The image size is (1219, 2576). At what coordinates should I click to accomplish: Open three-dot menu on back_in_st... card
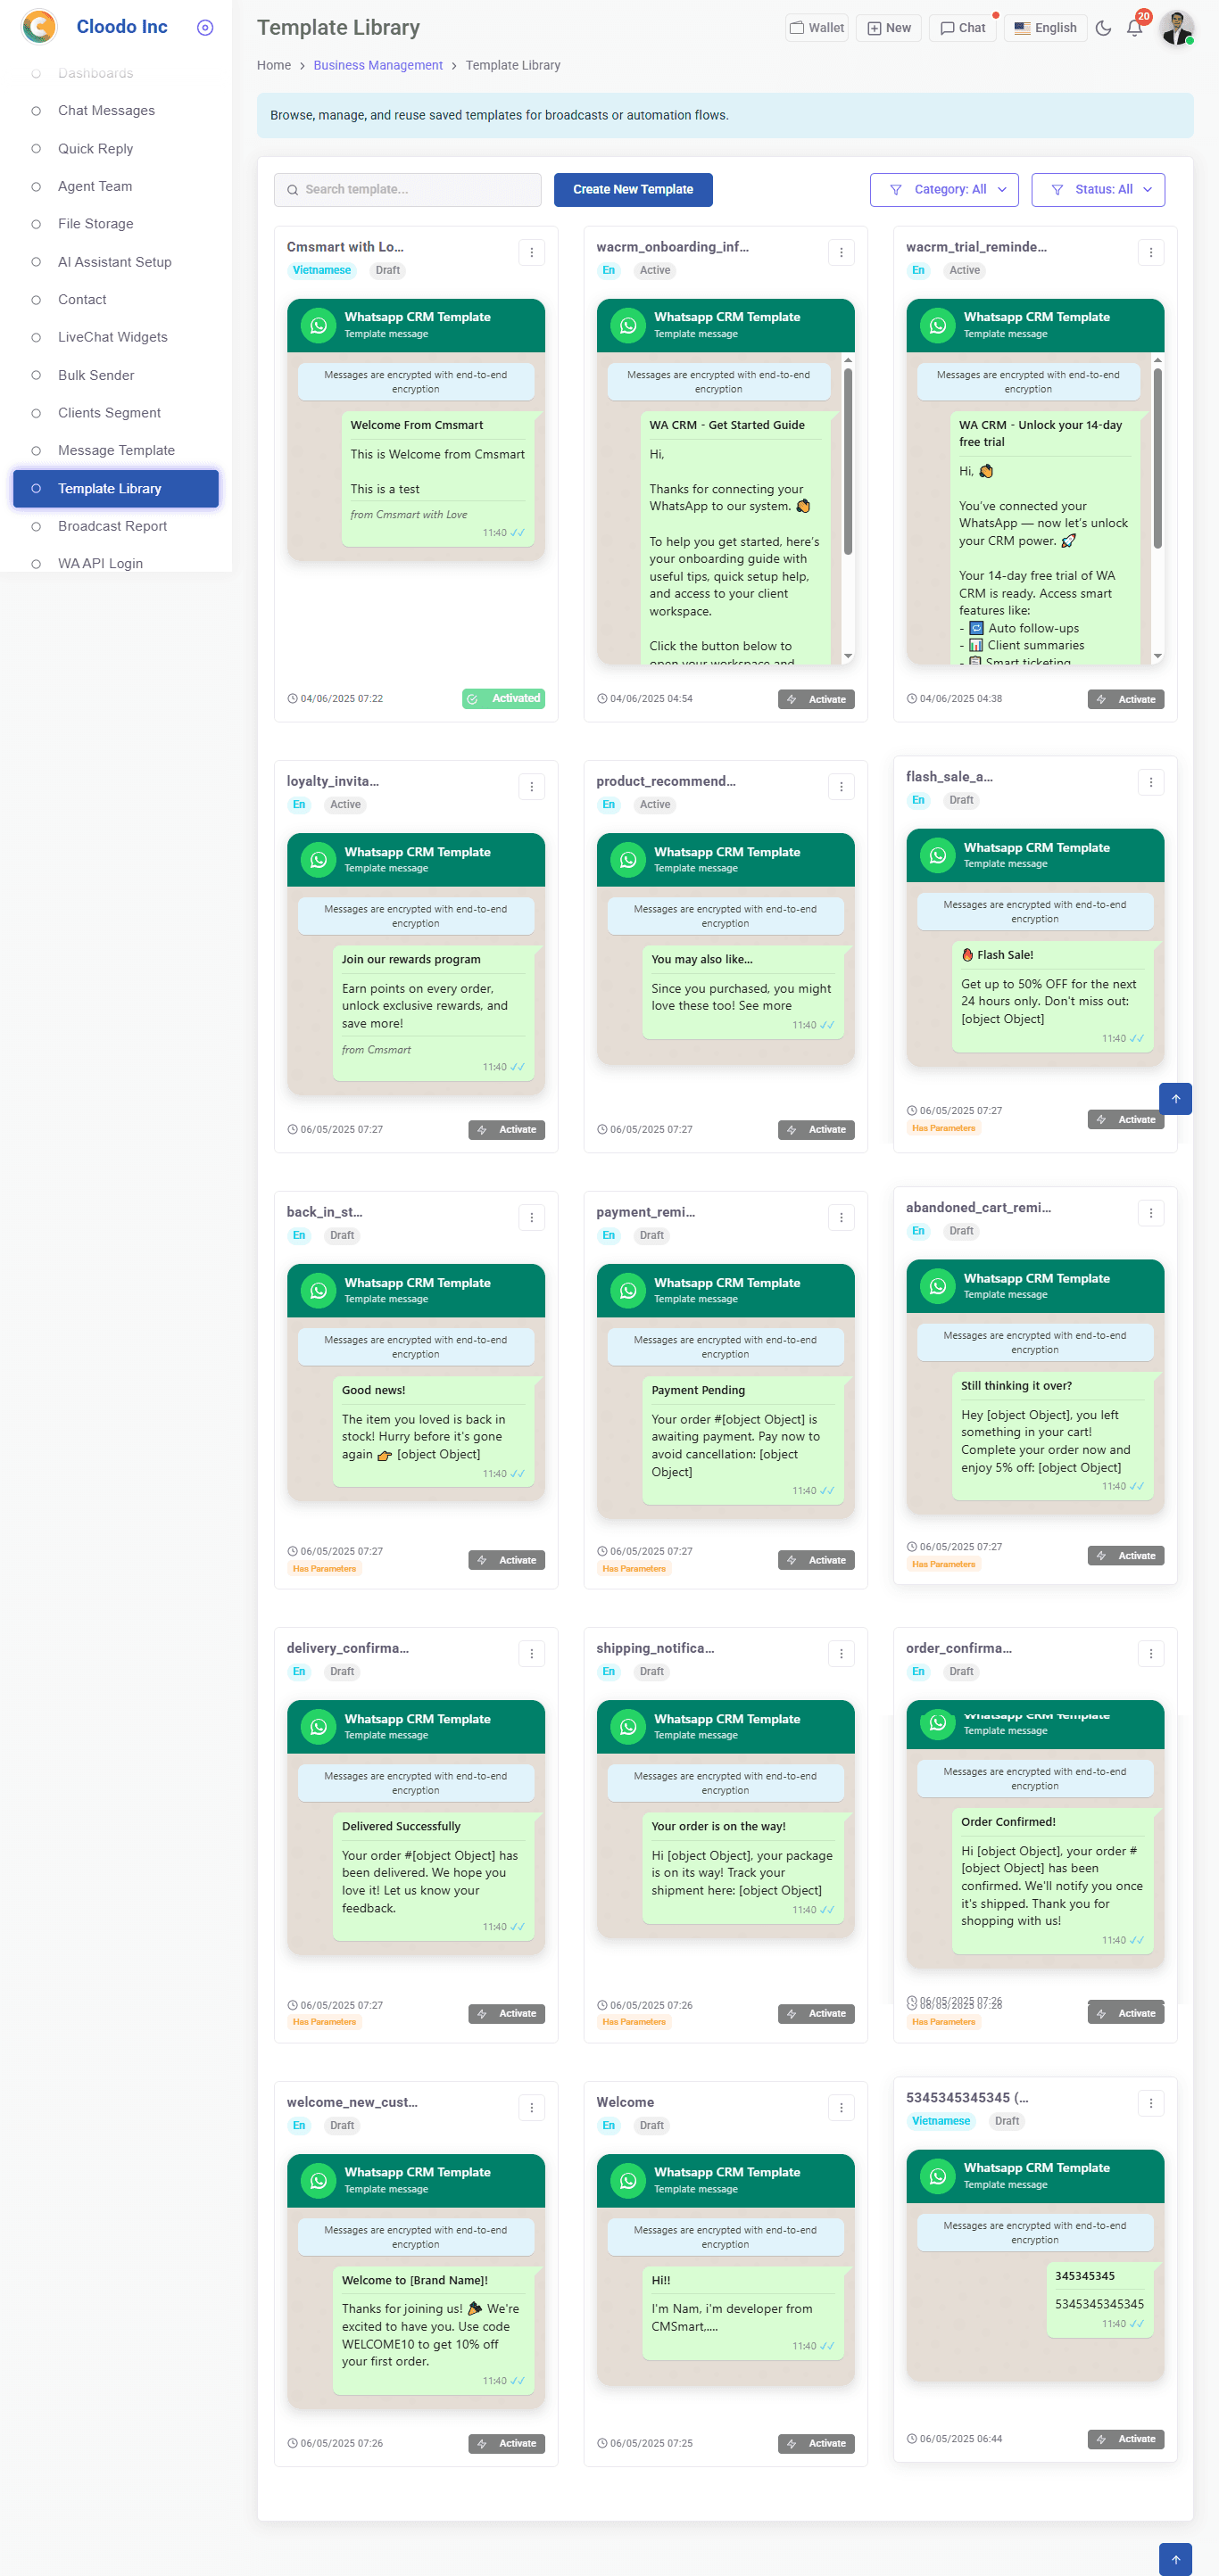click(x=532, y=1217)
